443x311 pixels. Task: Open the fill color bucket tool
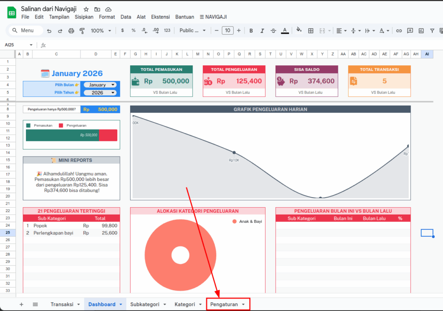point(299,31)
